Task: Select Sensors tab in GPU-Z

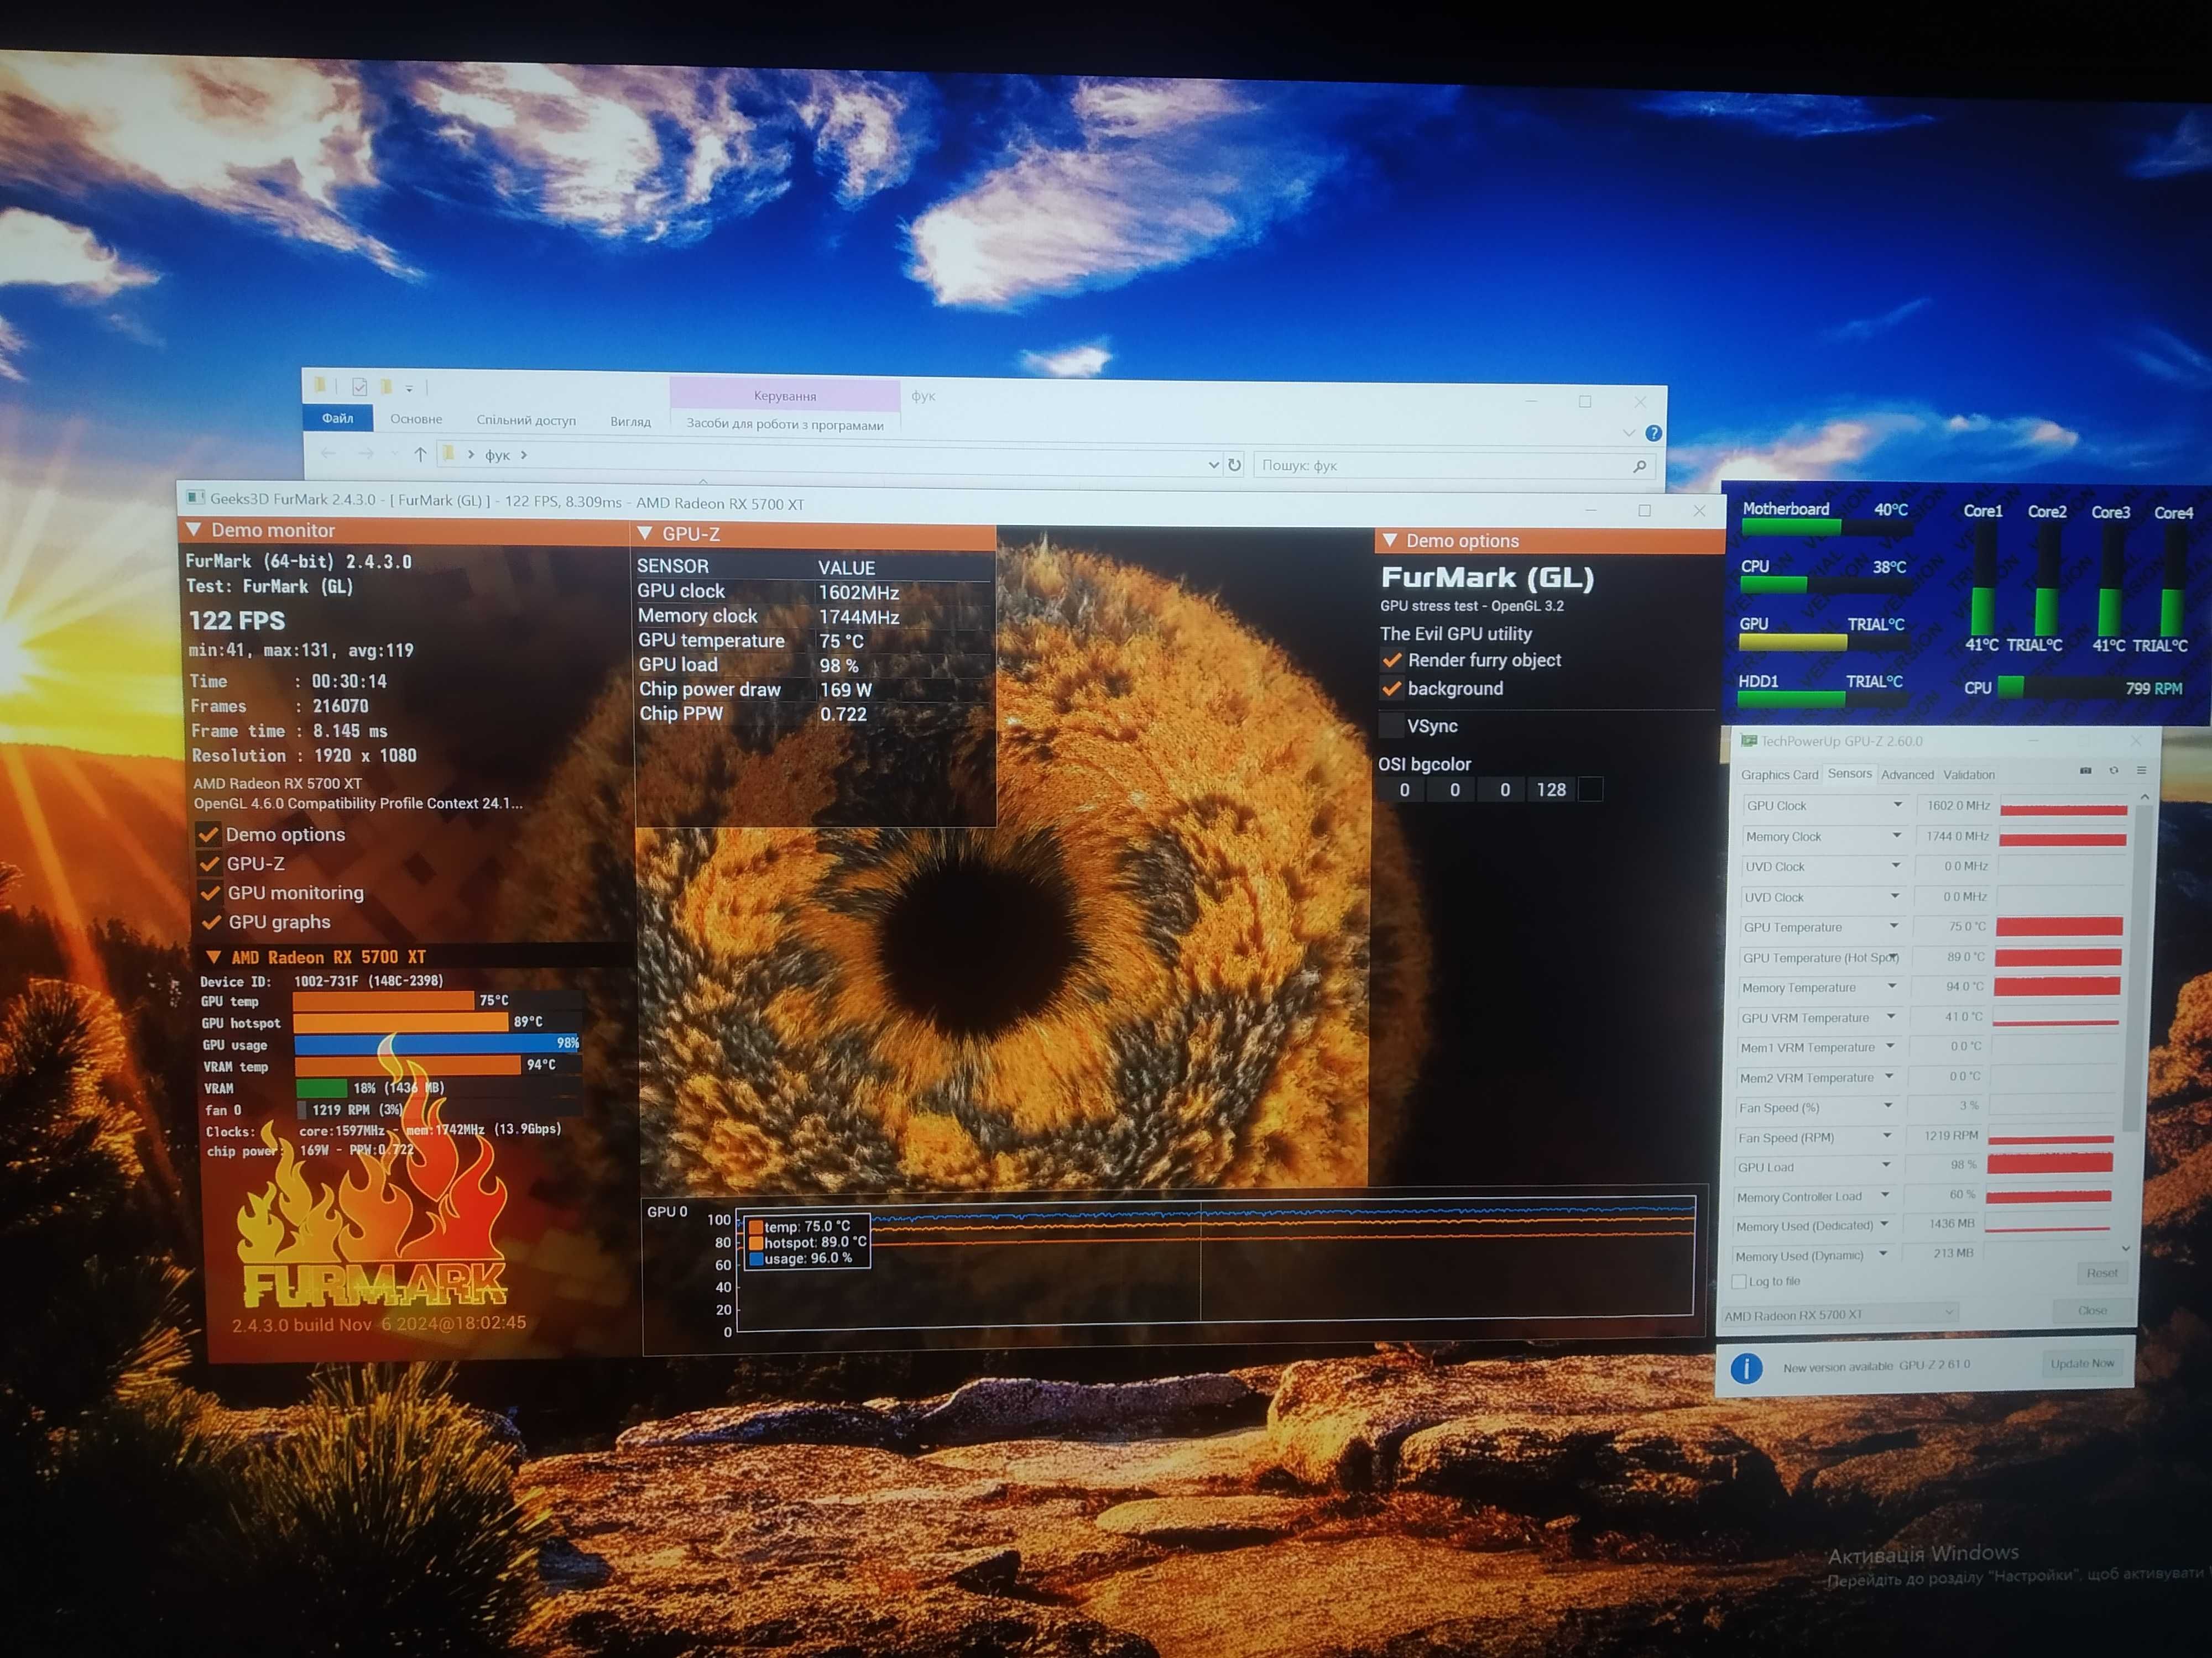Action: [1849, 774]
